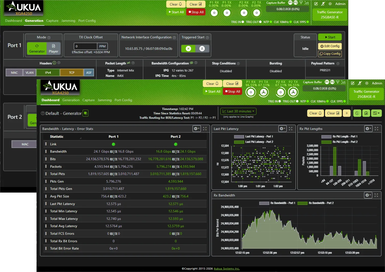Click the edit pencil icon in Generation window header
385x272 pixels.
coord(316,4)
